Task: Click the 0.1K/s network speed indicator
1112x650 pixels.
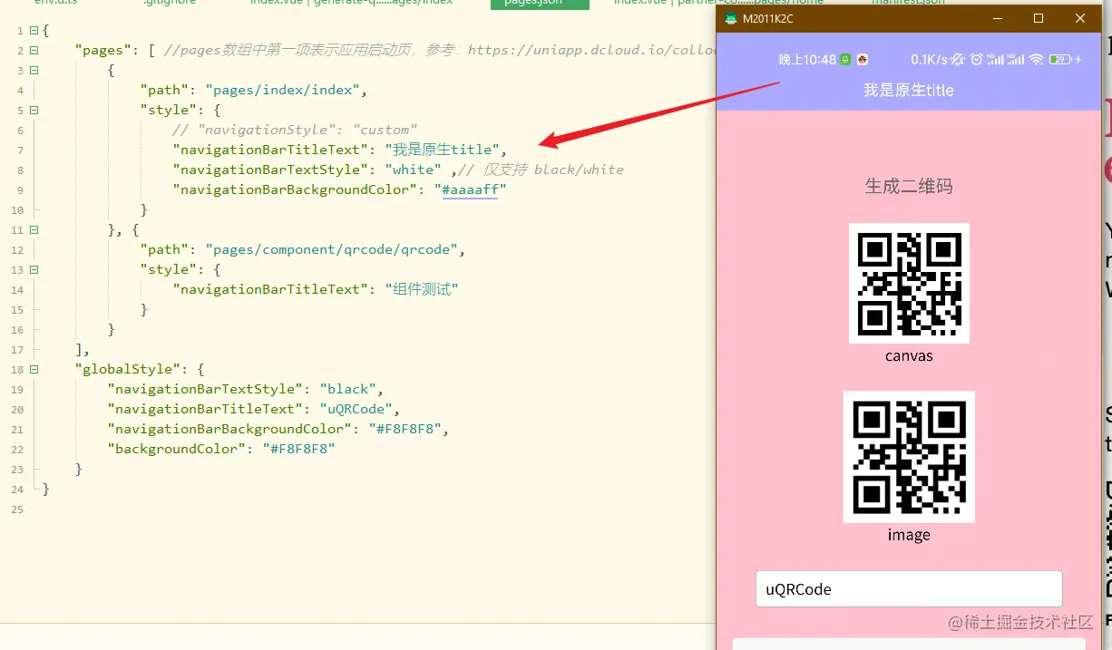Action: pyautogui.click(x=929, y=60)
